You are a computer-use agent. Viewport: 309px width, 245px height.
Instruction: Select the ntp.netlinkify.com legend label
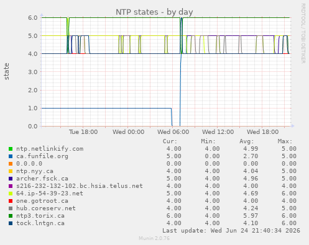pyautogui.click(x=50, y=149)
